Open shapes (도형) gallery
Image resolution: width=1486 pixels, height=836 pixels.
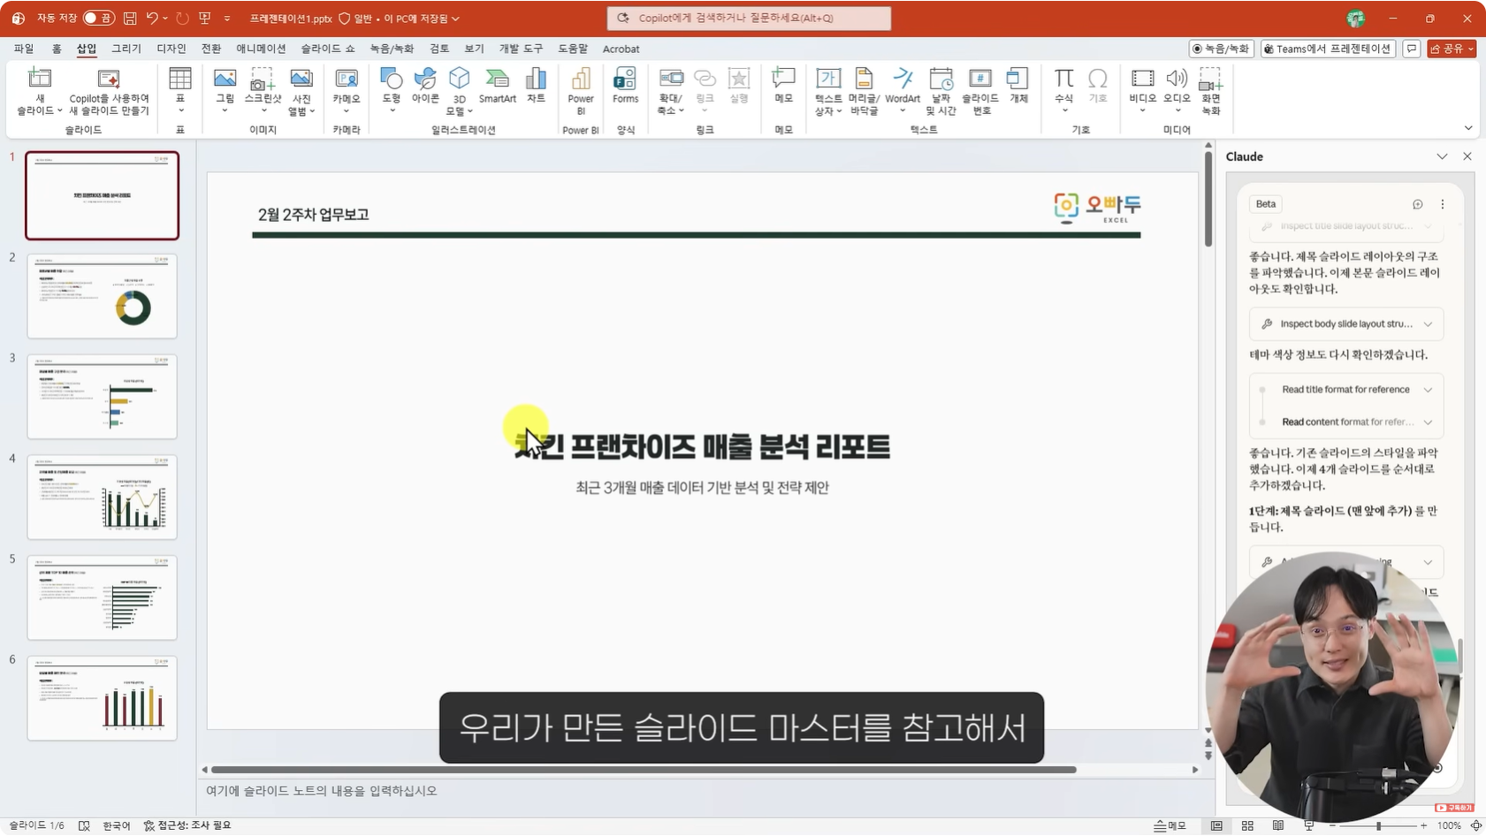click(392, 90)
